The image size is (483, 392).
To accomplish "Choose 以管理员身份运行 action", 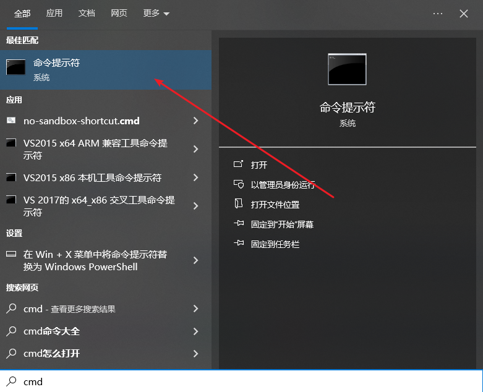I will pos(283,185).
